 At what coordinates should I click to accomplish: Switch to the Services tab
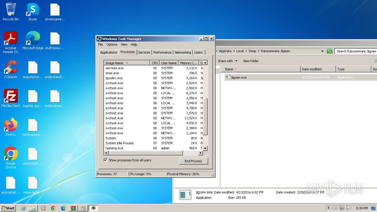(144, 52)
